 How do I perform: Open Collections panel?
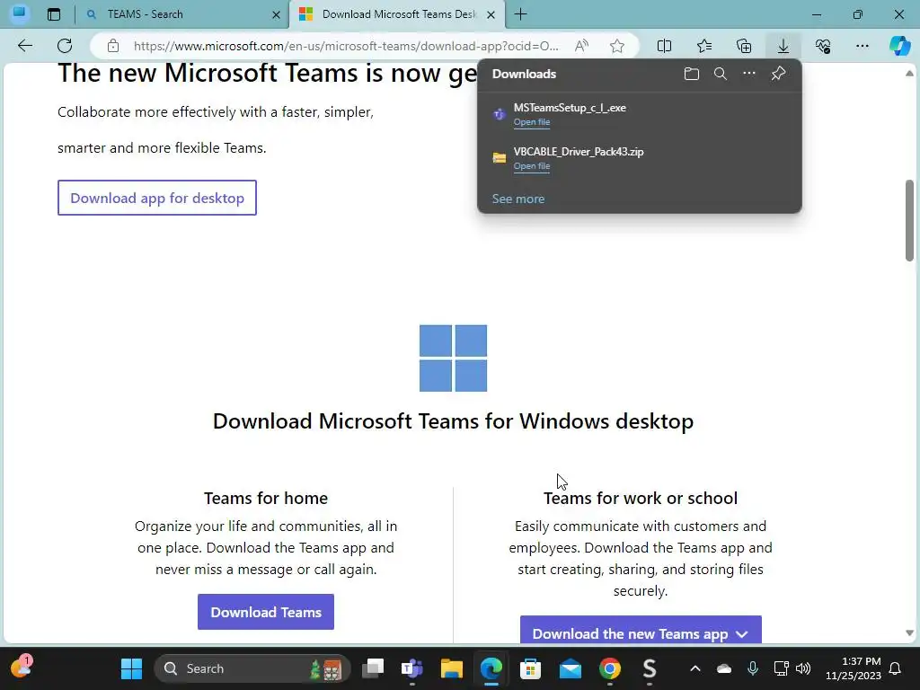pos(744,46)
